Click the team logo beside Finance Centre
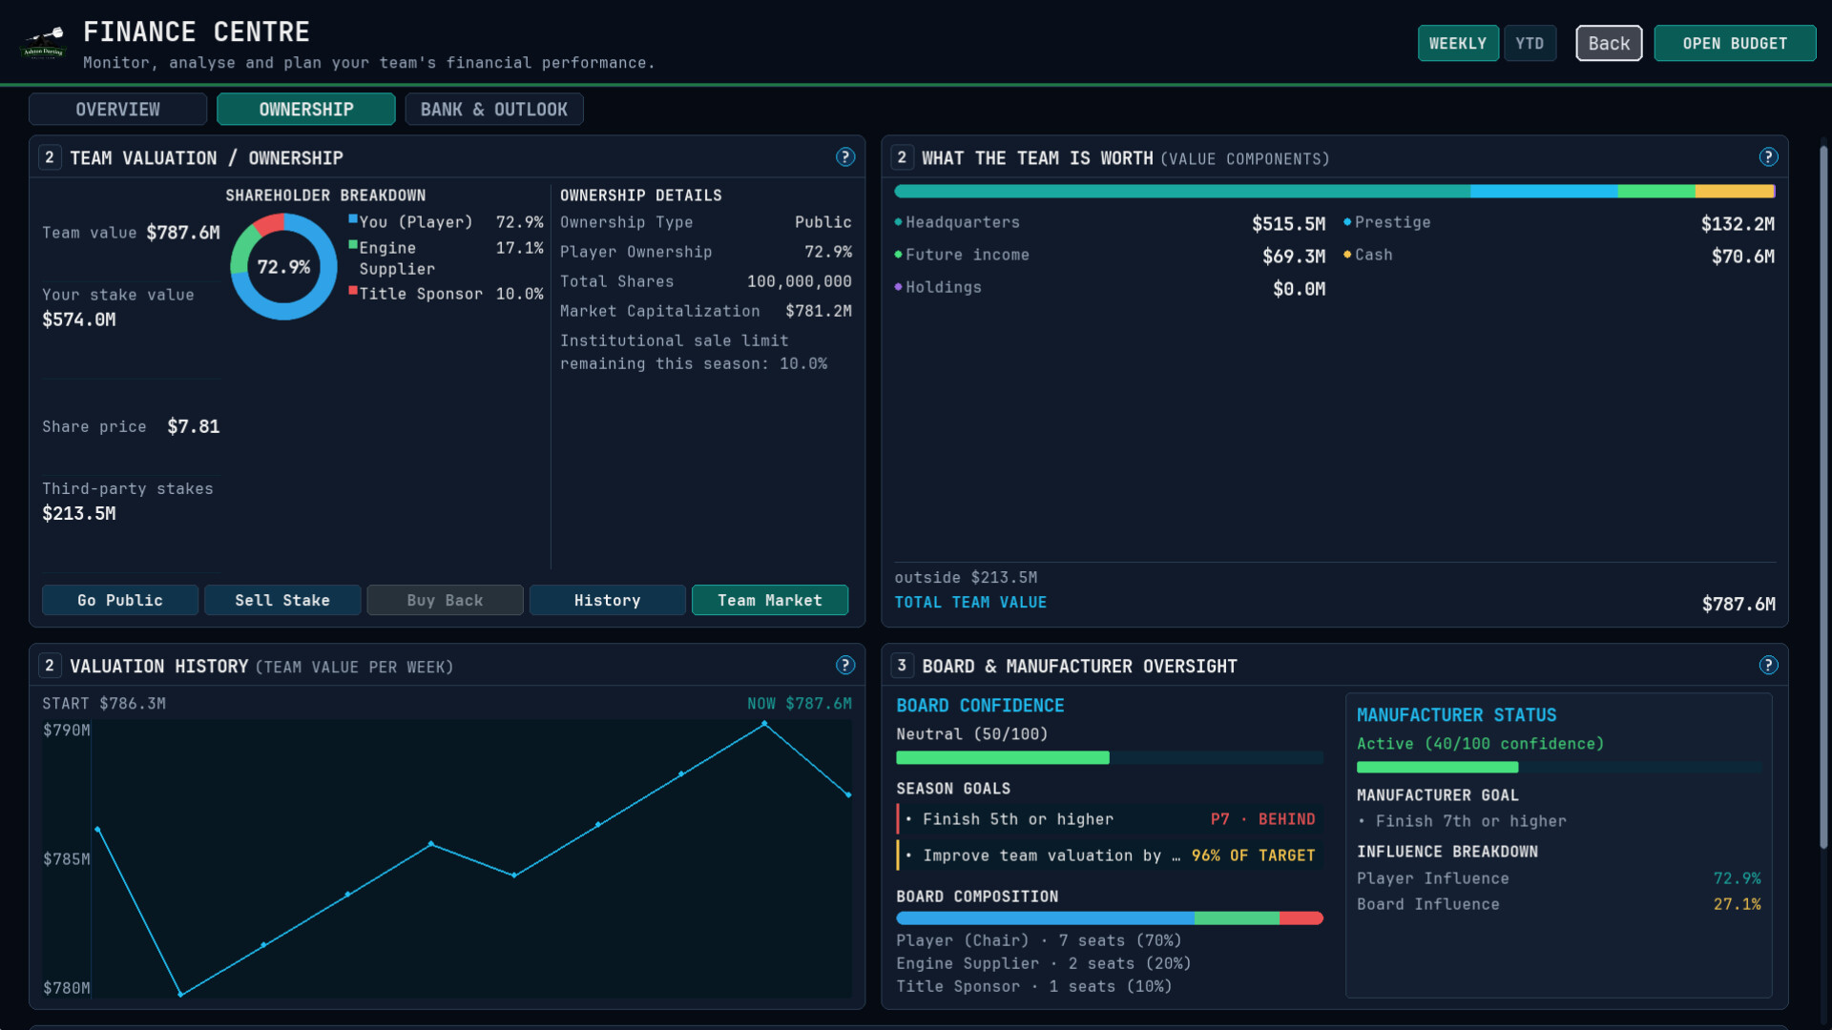The height and width of the screenshot is (1030, 1832). click(44, 43)
